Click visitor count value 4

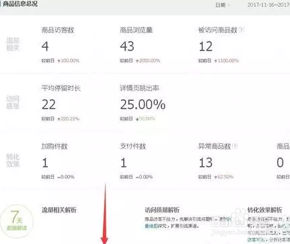tap(45, 46)
